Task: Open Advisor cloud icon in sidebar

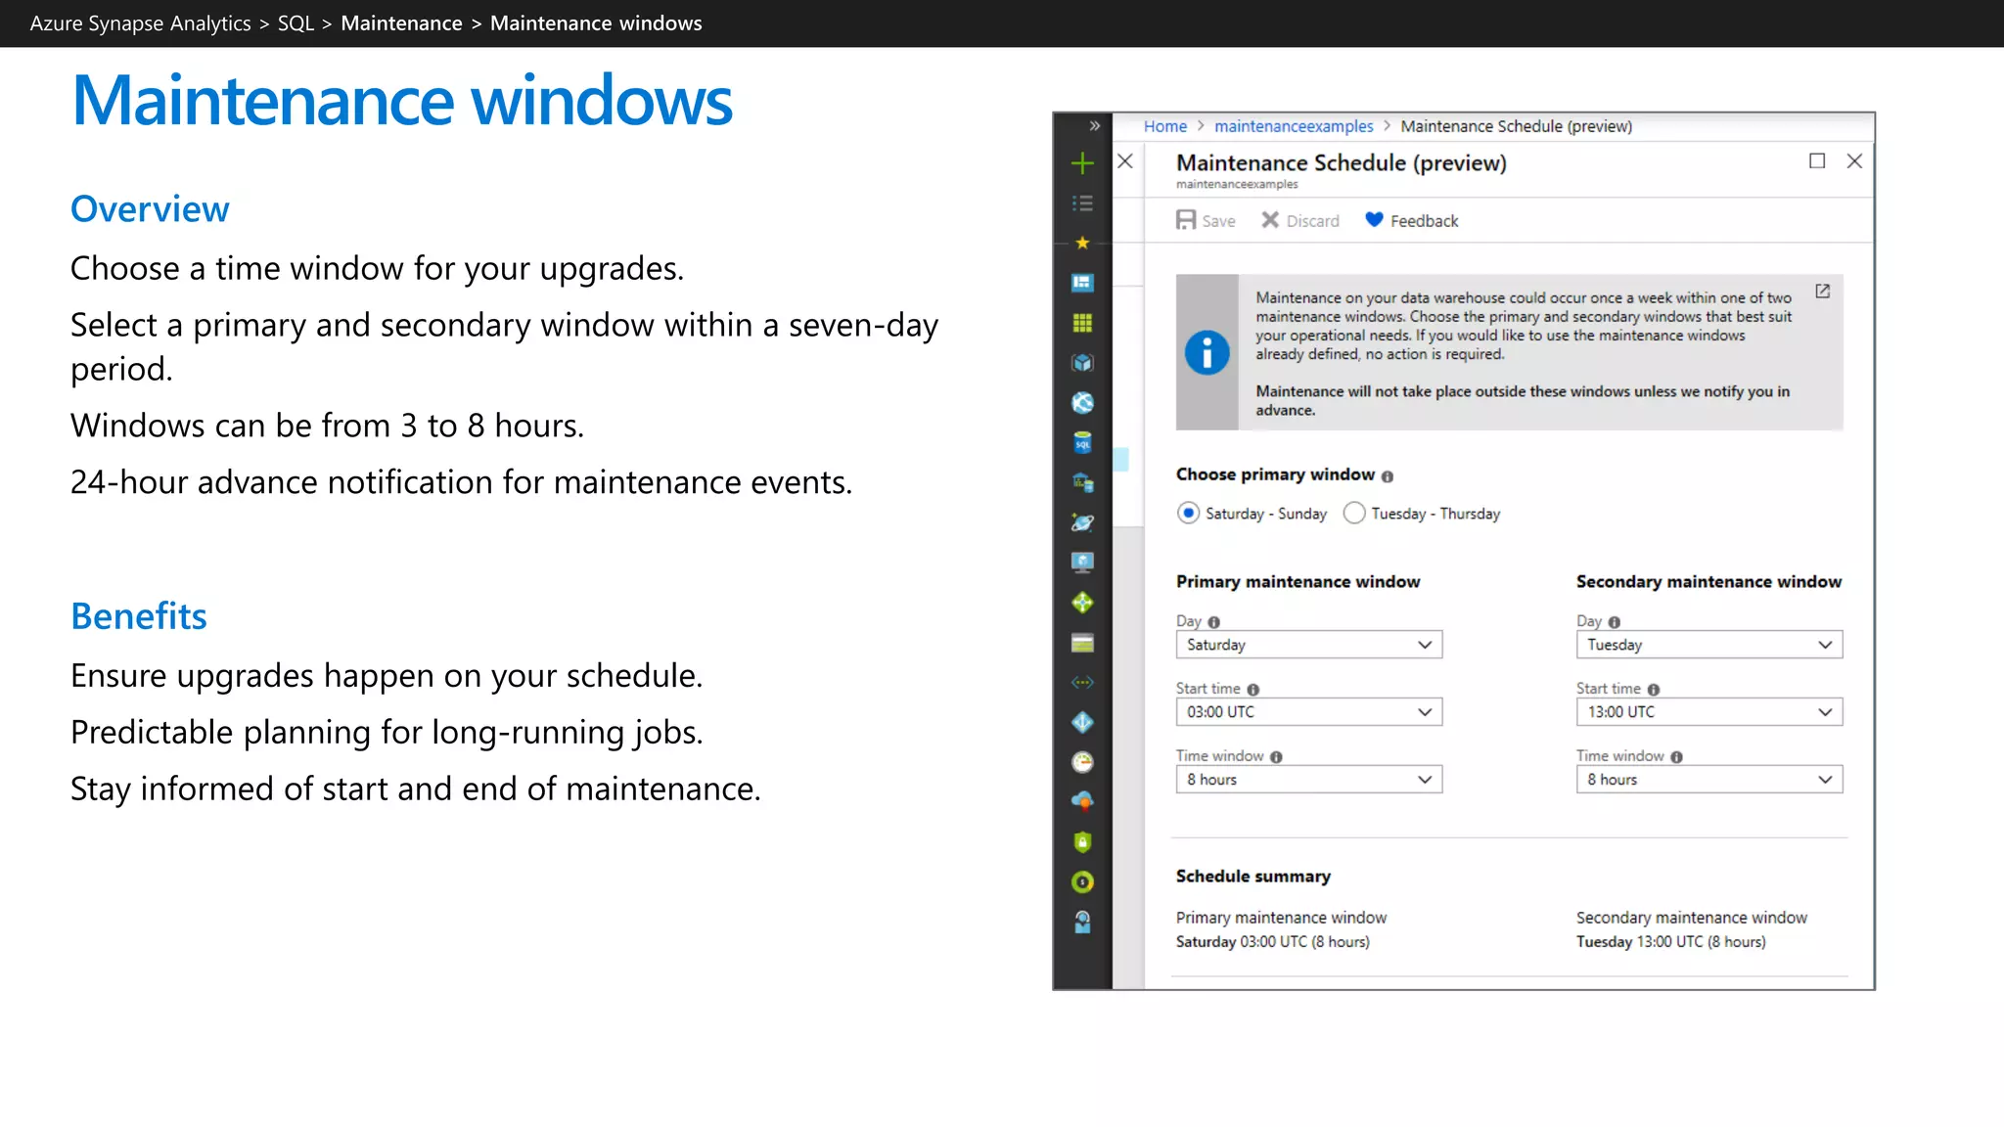Action: pos(1082,802)
